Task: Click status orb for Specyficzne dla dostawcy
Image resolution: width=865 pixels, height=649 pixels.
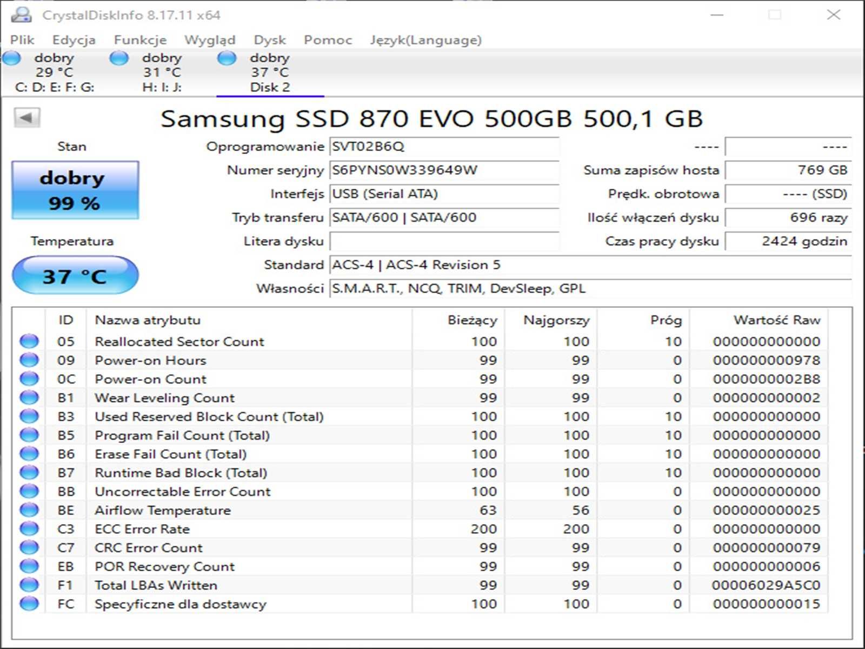Action: (x=29, y=604)
